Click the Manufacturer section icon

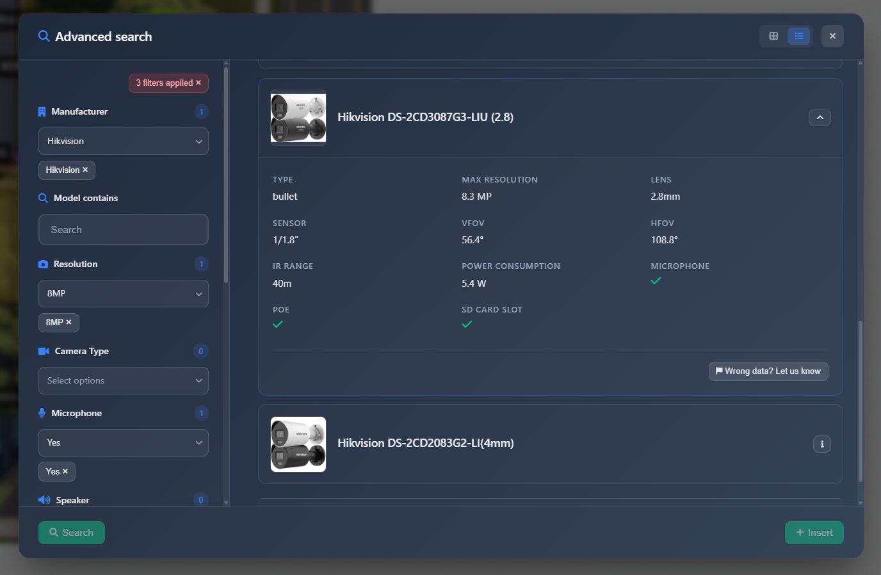click(44, 111)
